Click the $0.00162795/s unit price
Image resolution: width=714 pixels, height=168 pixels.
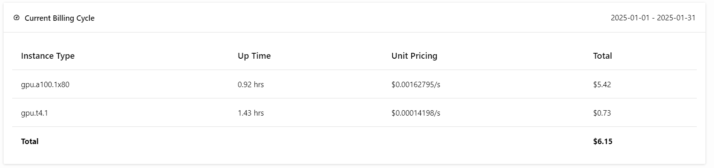click(x=416, y=84)
